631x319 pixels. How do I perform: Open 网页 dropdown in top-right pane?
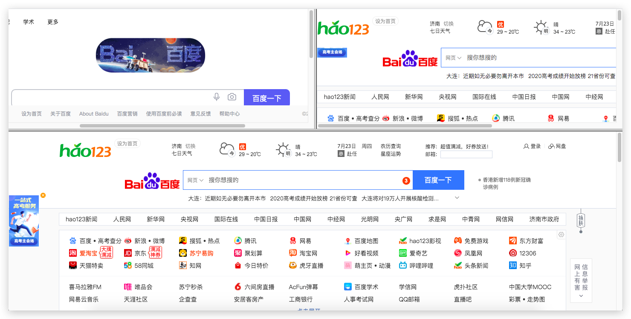click(x=454, y=58)
